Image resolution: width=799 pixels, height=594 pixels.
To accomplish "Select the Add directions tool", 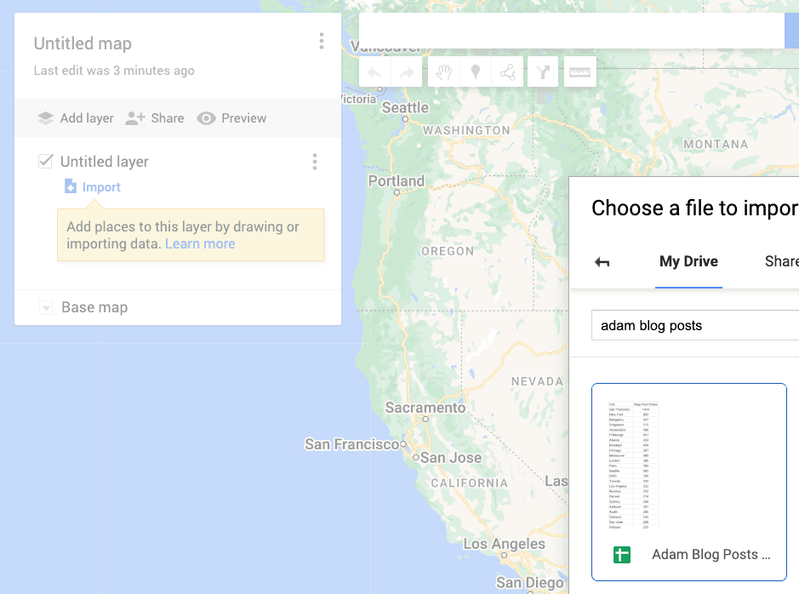I will [543, 72].
